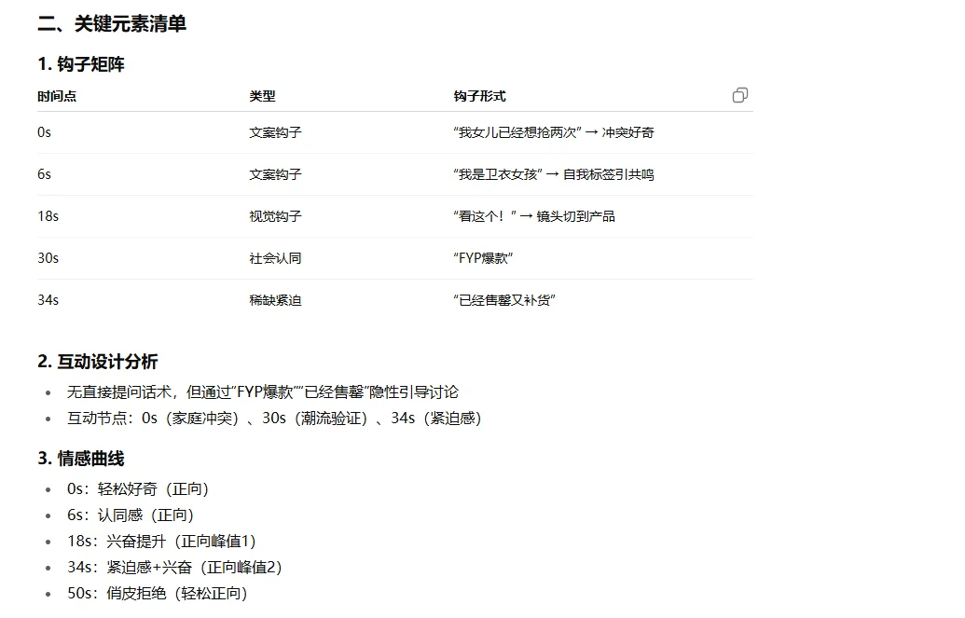965x618 pixels.
Task: Click the 0s cell in the hook matrix table
Action: click(x=47, y=132)
